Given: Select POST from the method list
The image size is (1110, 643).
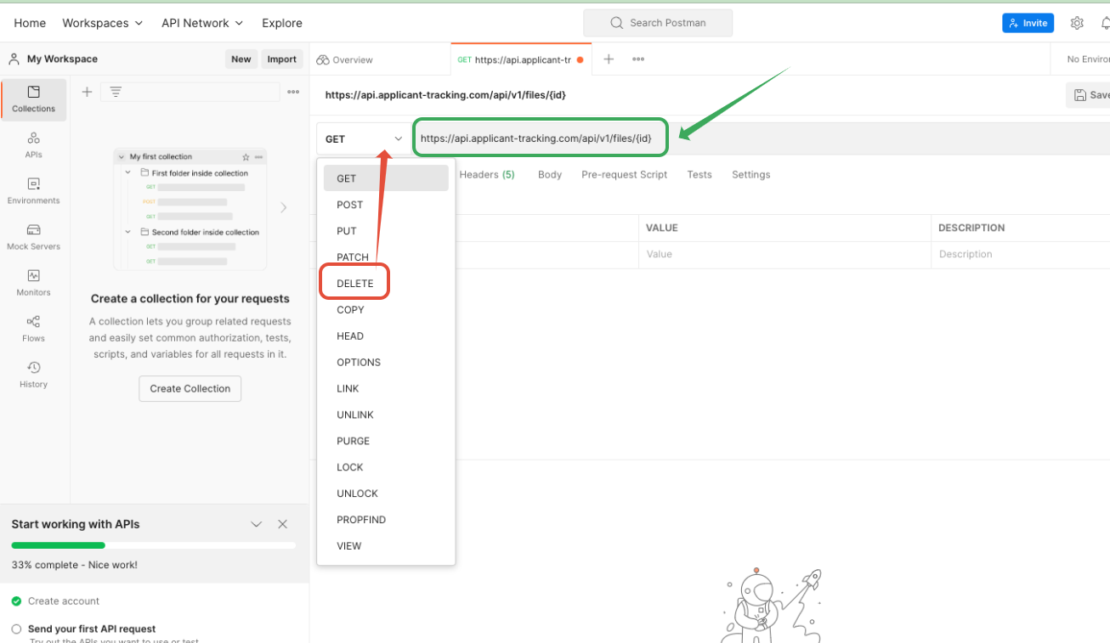Looking at the screenshot, I should (386, 205).
